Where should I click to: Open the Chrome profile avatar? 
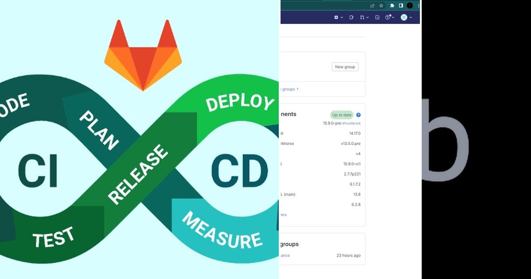pyautogui.click(x=410, y=6)
